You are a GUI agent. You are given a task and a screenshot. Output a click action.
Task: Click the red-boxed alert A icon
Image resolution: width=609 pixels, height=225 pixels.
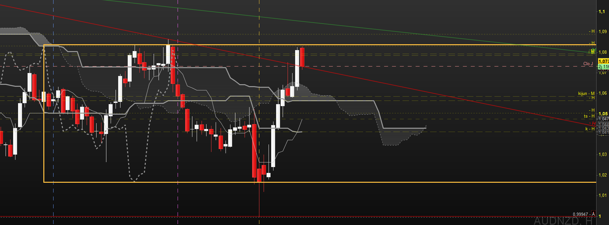(593, 214)
